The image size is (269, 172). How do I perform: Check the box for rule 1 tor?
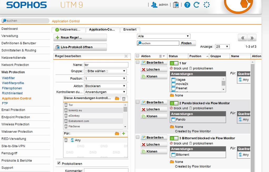tap(138, 62)
